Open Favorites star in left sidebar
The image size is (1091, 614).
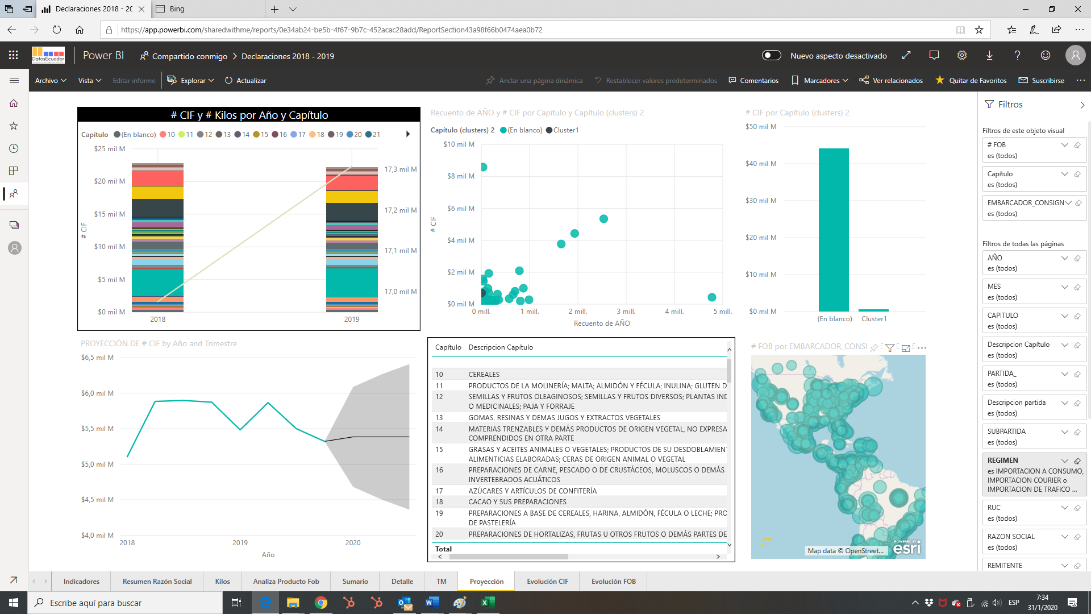pos(14,126)
